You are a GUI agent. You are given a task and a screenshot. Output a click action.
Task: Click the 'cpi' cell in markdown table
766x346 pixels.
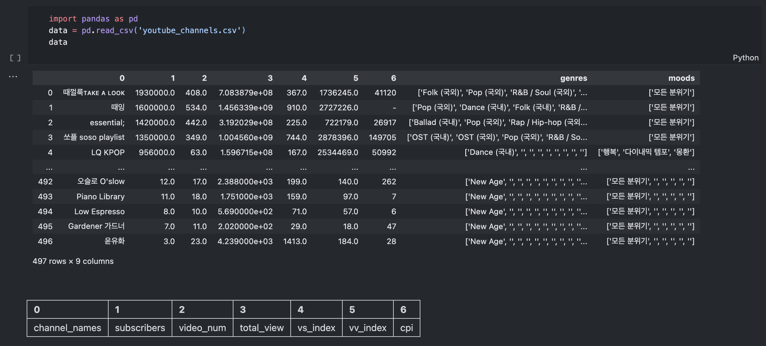coord(406,328)
